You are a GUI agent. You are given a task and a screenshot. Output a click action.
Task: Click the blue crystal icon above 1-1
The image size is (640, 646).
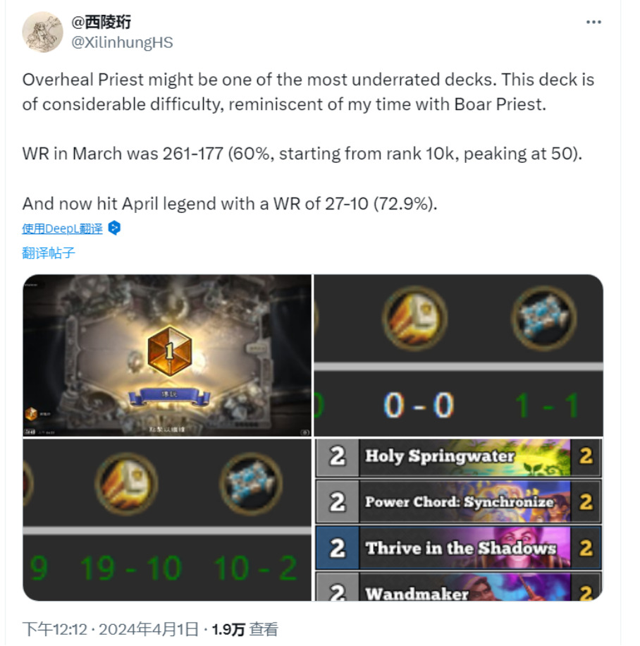[543, 319]
